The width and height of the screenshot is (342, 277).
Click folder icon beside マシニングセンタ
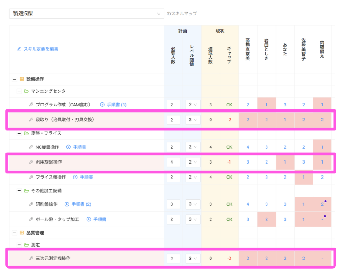[26, 91]
